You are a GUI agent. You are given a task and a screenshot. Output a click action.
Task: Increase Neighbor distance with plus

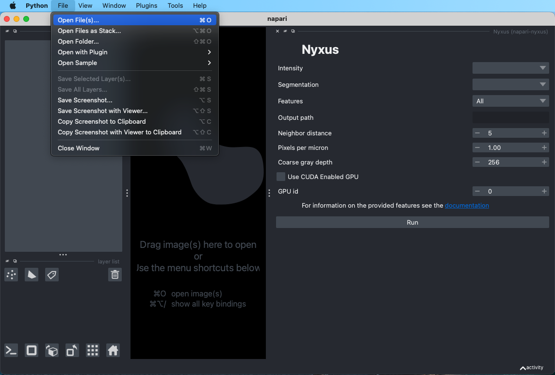tap(544, 133)
